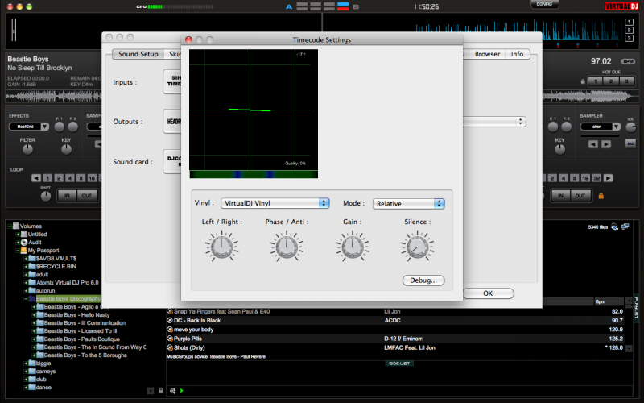Switch to the Sound Setup tab
Viewport: 644px width, 403px height.
click(x=138, y=54)
